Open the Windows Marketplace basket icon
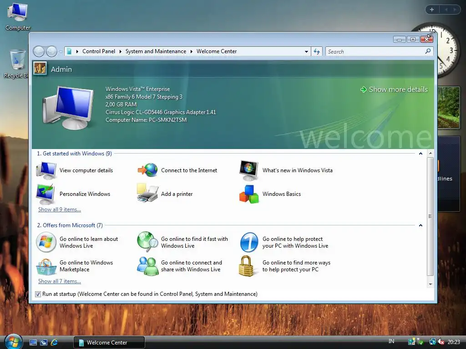466x349 pixels. pyautogui.click(x=46, y=266)
